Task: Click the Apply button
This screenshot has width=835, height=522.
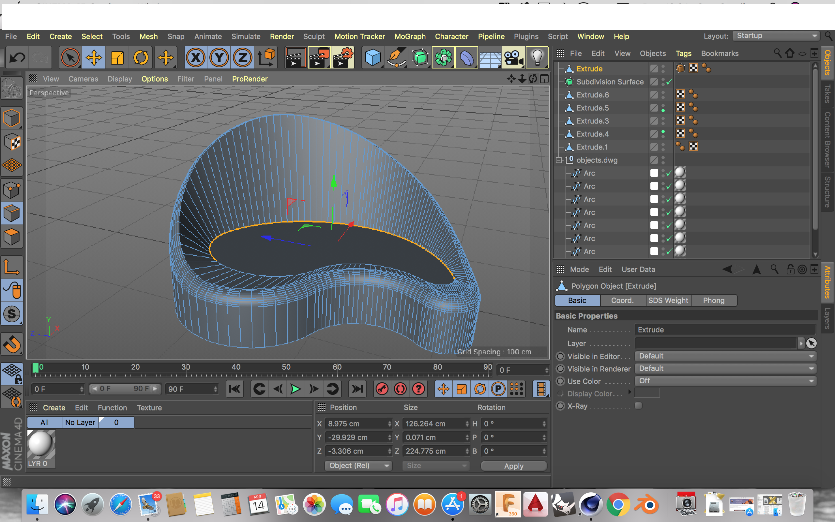Action: pyautogui.click(x=513, y=466)
